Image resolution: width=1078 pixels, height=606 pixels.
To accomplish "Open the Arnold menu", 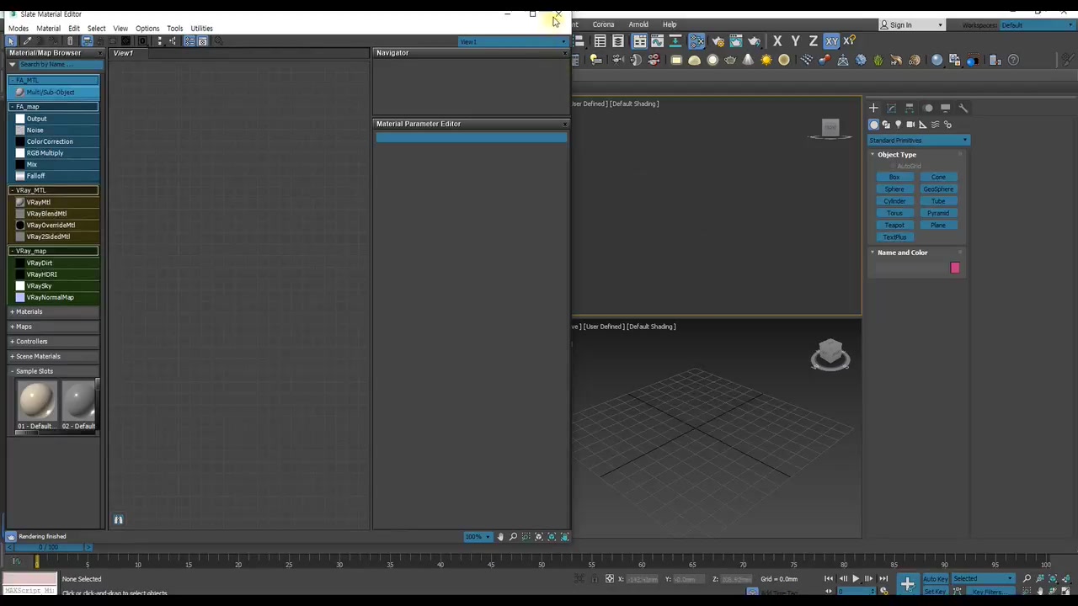I will (638, 24).
